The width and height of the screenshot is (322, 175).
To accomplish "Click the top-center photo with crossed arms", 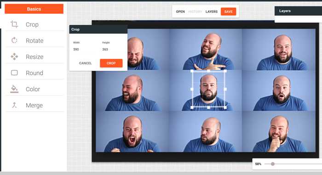I will (206, 49).
